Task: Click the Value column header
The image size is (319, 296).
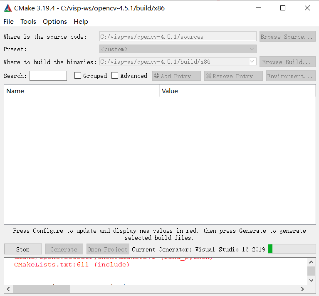Action: point(237,91)
